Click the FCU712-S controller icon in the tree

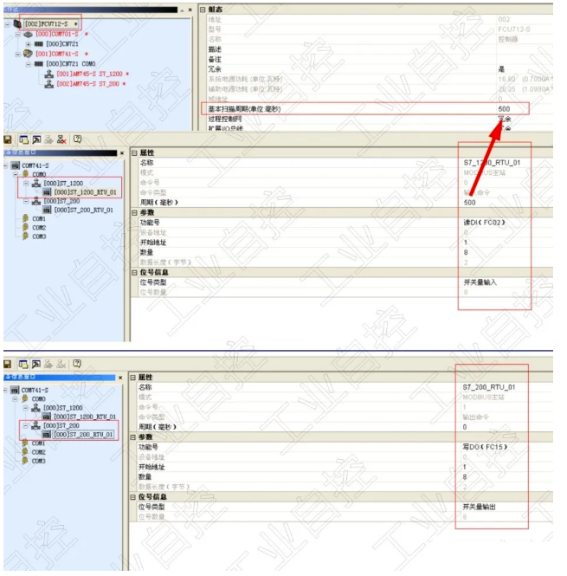click(17, 23)
